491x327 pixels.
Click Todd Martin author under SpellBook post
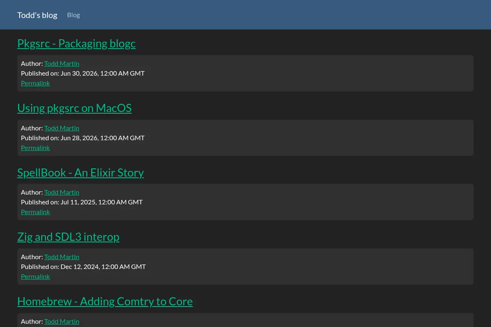click(x=62, y=192)
